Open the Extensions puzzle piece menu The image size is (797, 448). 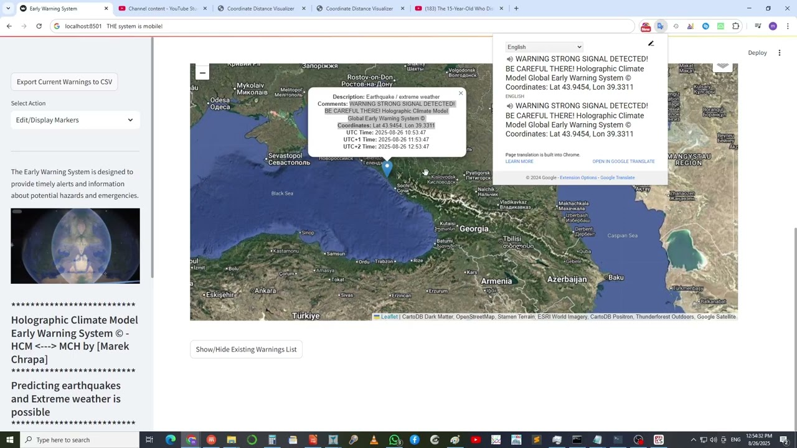pos(736,26)
